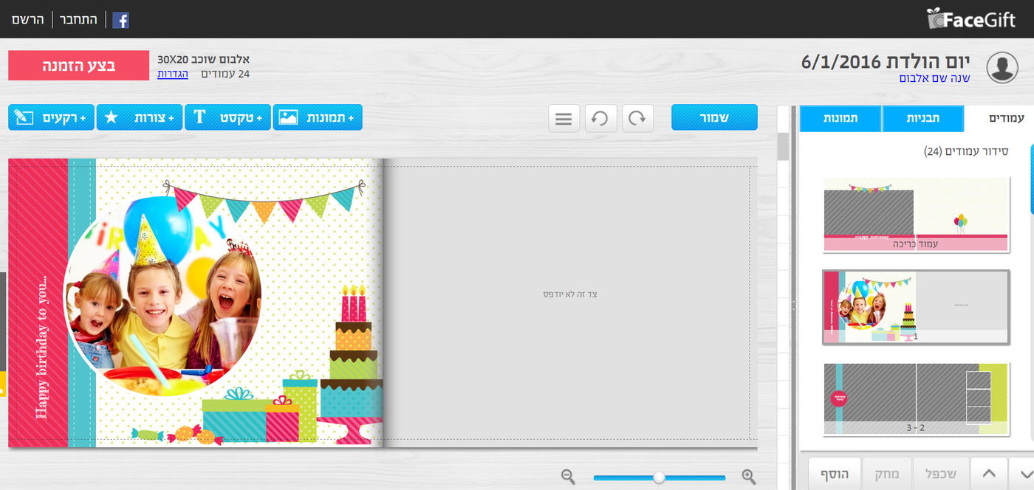Select the cover page thumbnail עמוד כריכה

(916, 214)
